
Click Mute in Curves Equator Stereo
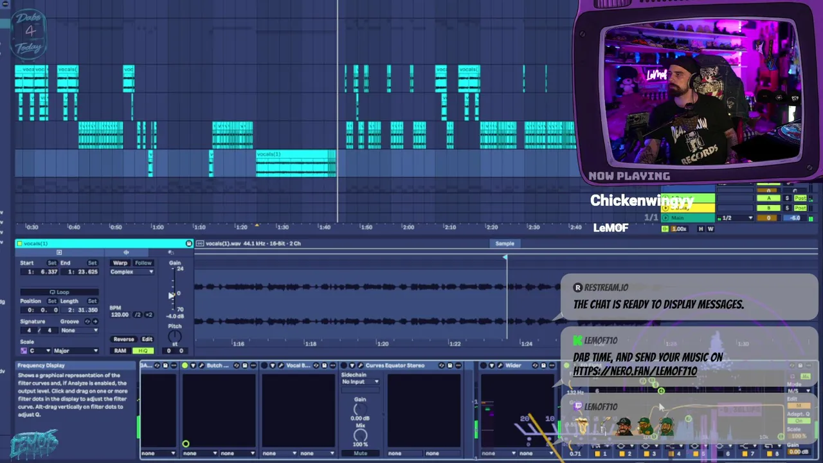tap(360, 453)
